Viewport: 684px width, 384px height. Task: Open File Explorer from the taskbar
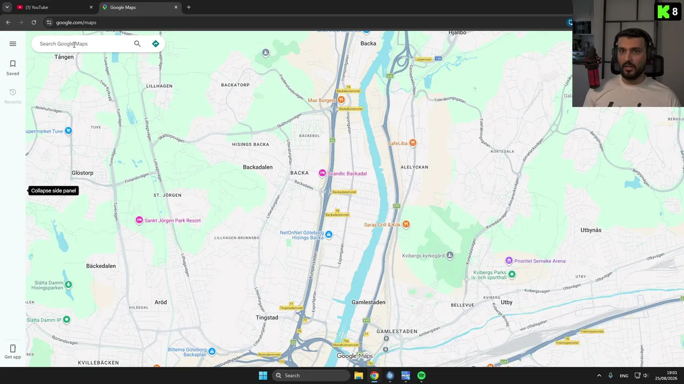[x=359, y=375]
